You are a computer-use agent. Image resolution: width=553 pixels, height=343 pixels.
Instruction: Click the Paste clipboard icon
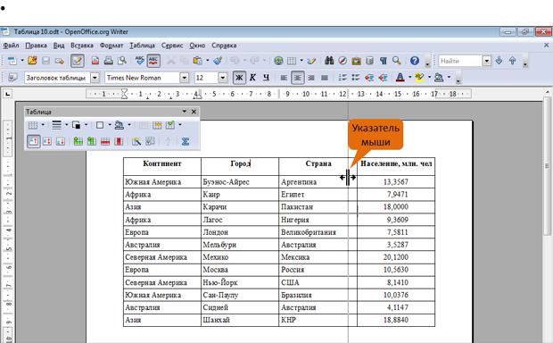197,61
